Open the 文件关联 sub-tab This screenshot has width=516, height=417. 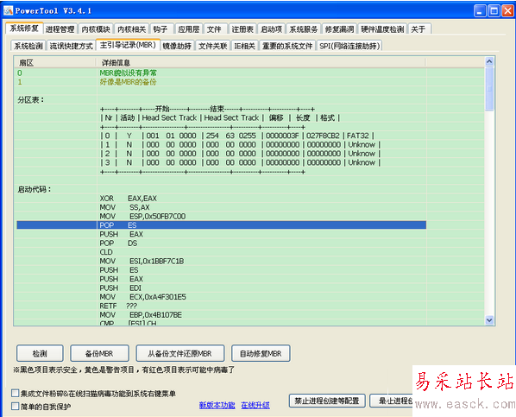point(213,46)
